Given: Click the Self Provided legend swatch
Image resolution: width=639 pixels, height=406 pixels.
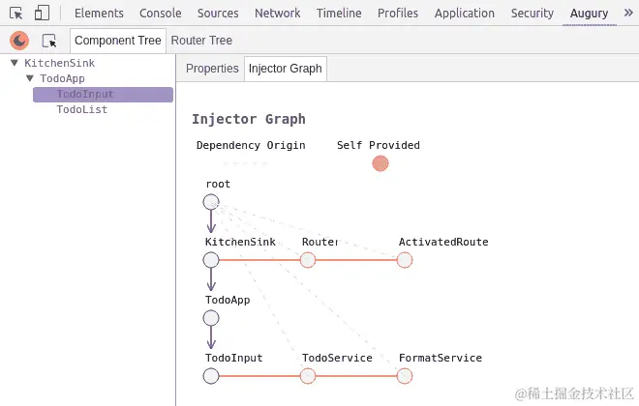Looking at the screenshot, I should [380, 163].
